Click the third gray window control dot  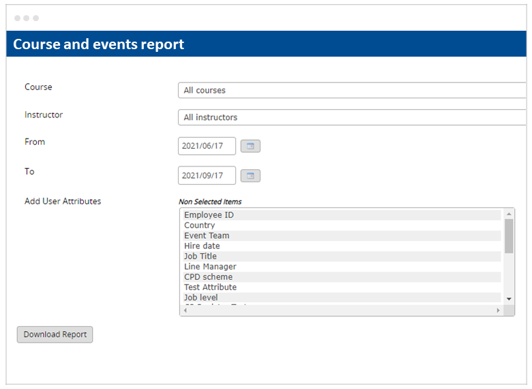point(35,18)
